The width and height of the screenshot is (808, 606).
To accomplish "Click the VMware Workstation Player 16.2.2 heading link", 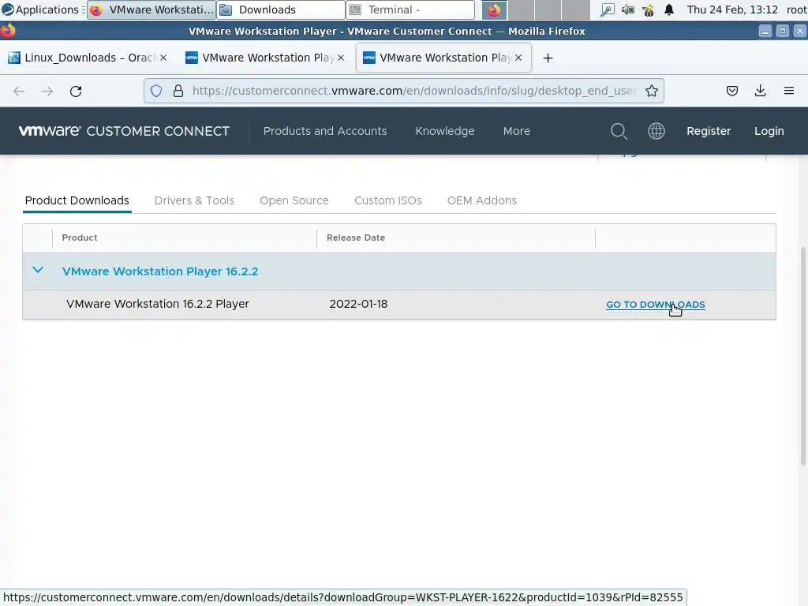I will pyautogui.click(x=159, y=271).
